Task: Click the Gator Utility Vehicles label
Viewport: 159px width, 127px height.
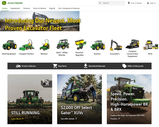Action: (x=62, y=54)
